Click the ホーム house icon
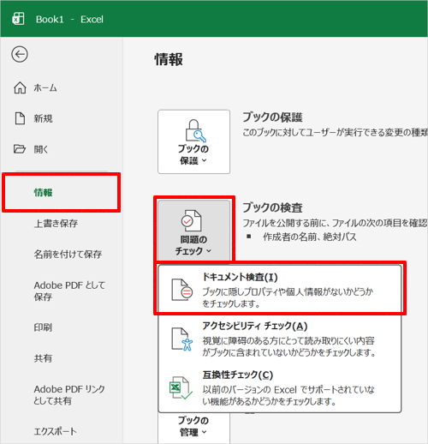 point(20,87)
